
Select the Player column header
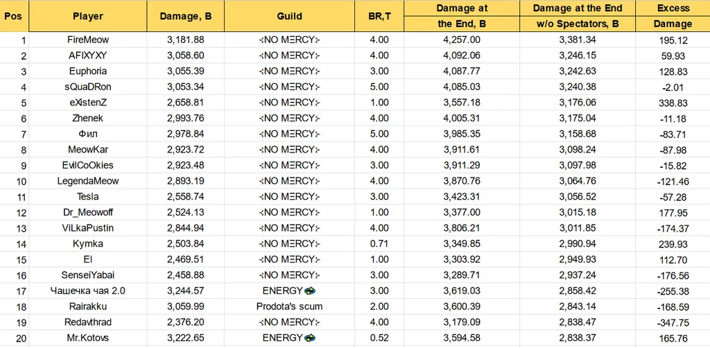pyautogui.click(x=88, y=17)
